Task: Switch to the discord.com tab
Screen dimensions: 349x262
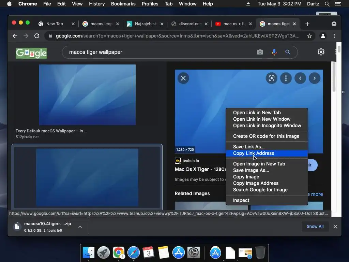Action: click(x=190, y=24)
